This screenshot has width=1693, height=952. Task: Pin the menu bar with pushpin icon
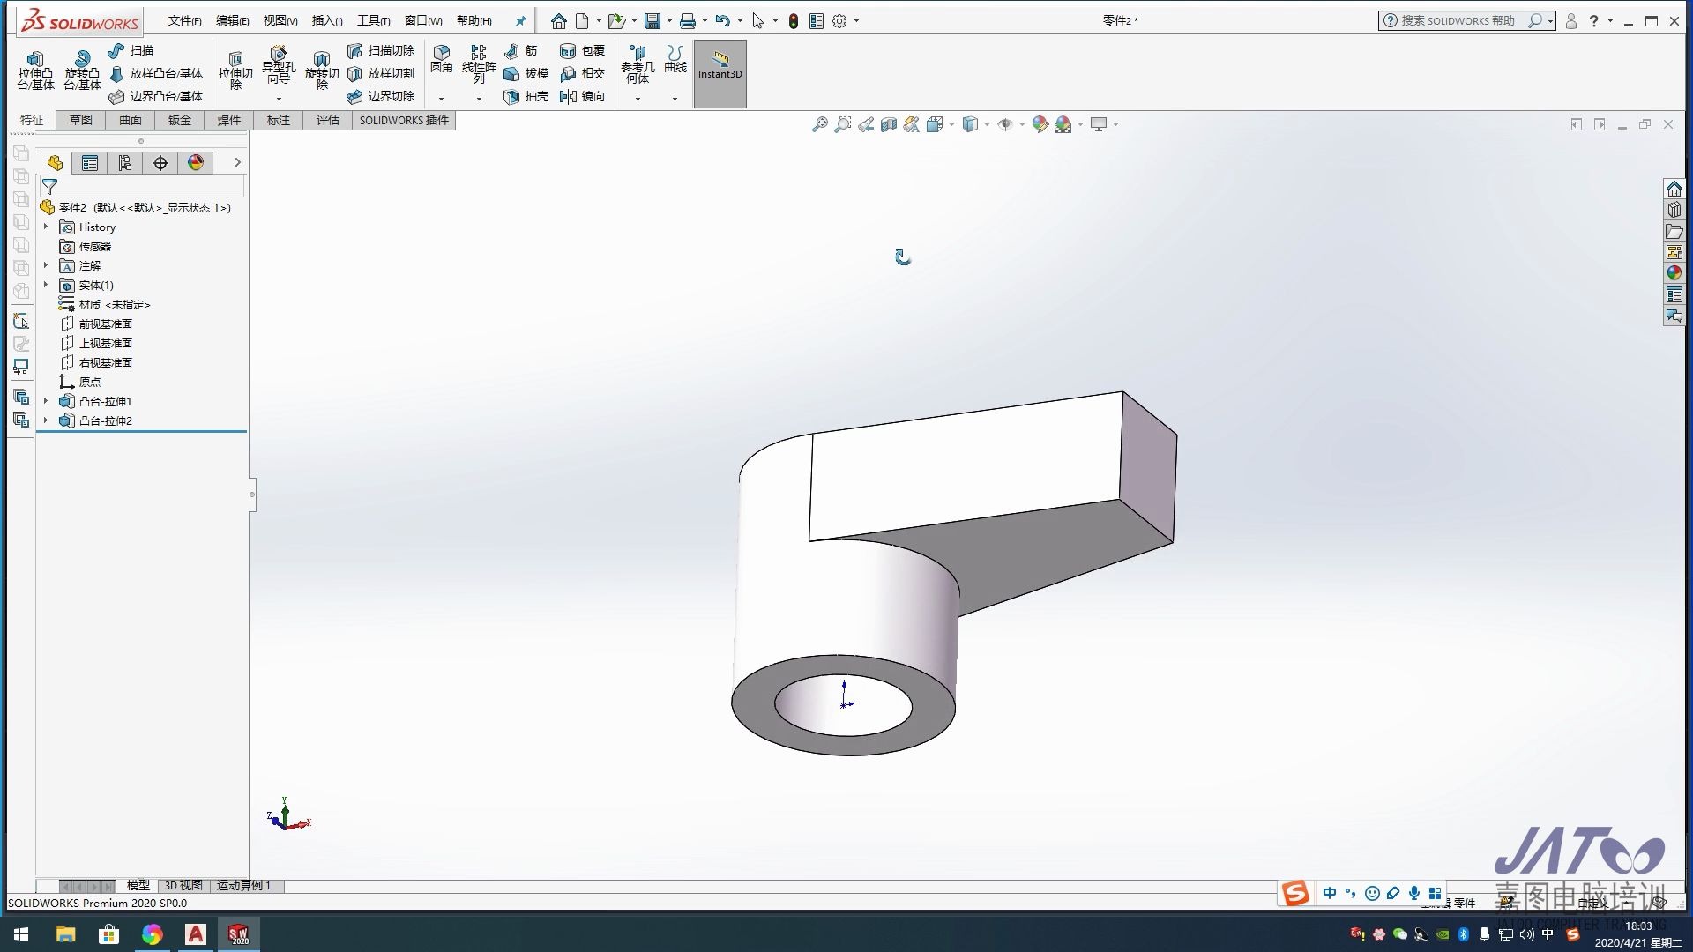[520, 21]
